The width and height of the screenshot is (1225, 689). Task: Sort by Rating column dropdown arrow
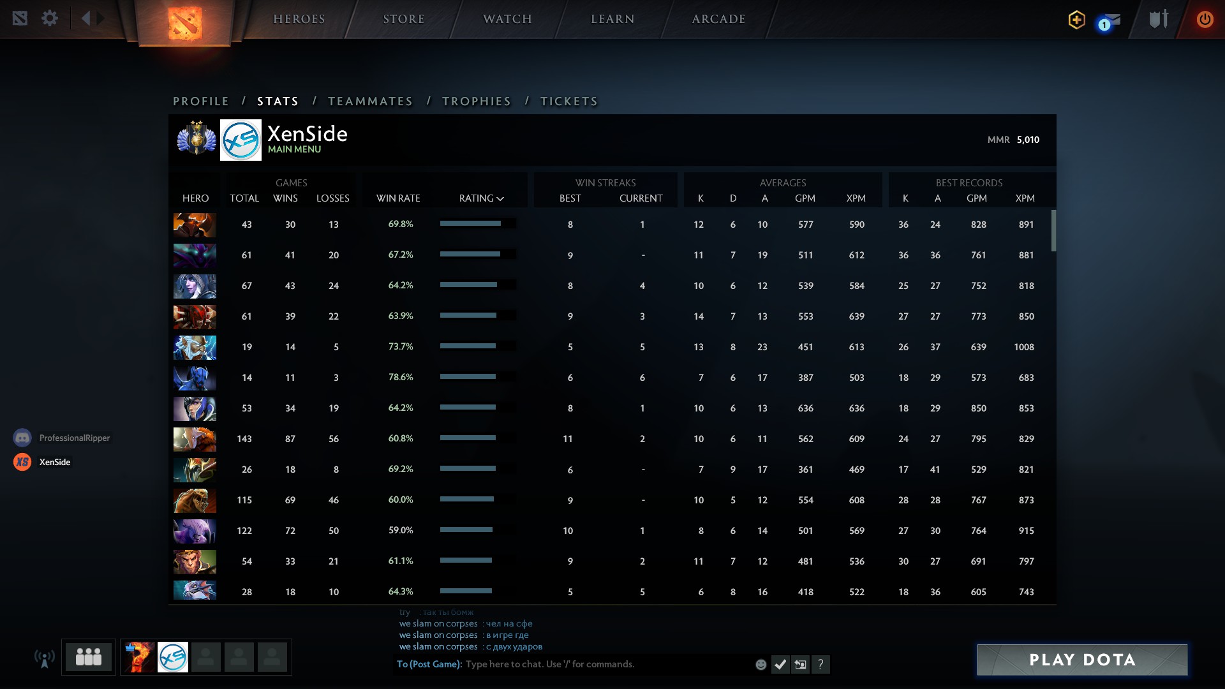500,199
